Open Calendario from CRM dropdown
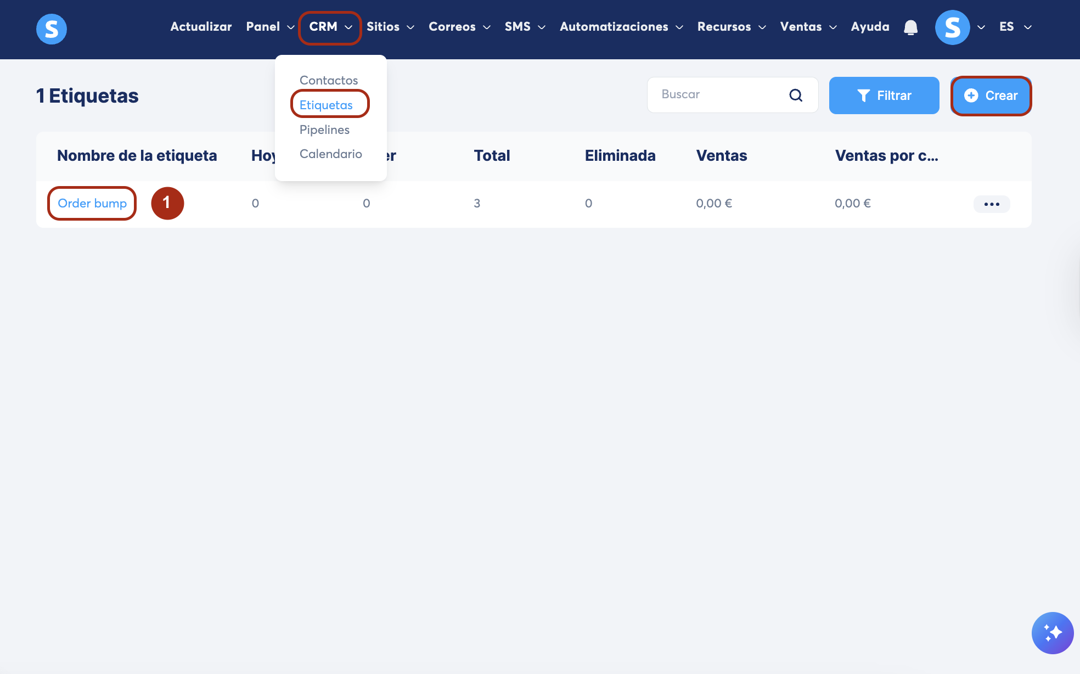This screenshot has height=674, width=1080. pos(330,154)
